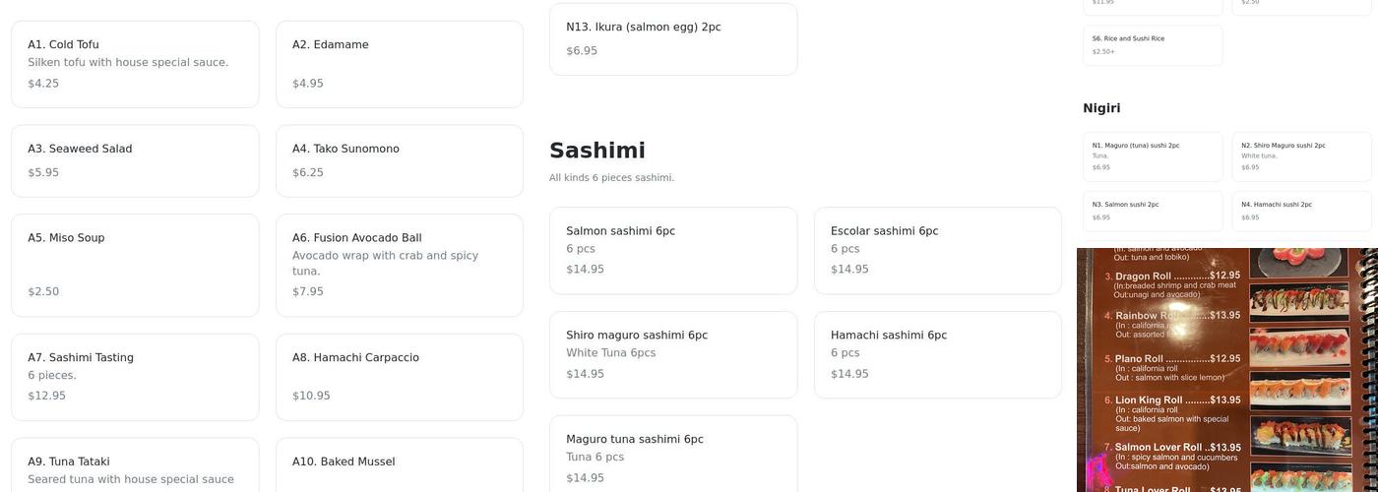Select the N1. Maguro (tuna) sushi 2pc card
1378x492 pixels.
(x=1153, y=156)
